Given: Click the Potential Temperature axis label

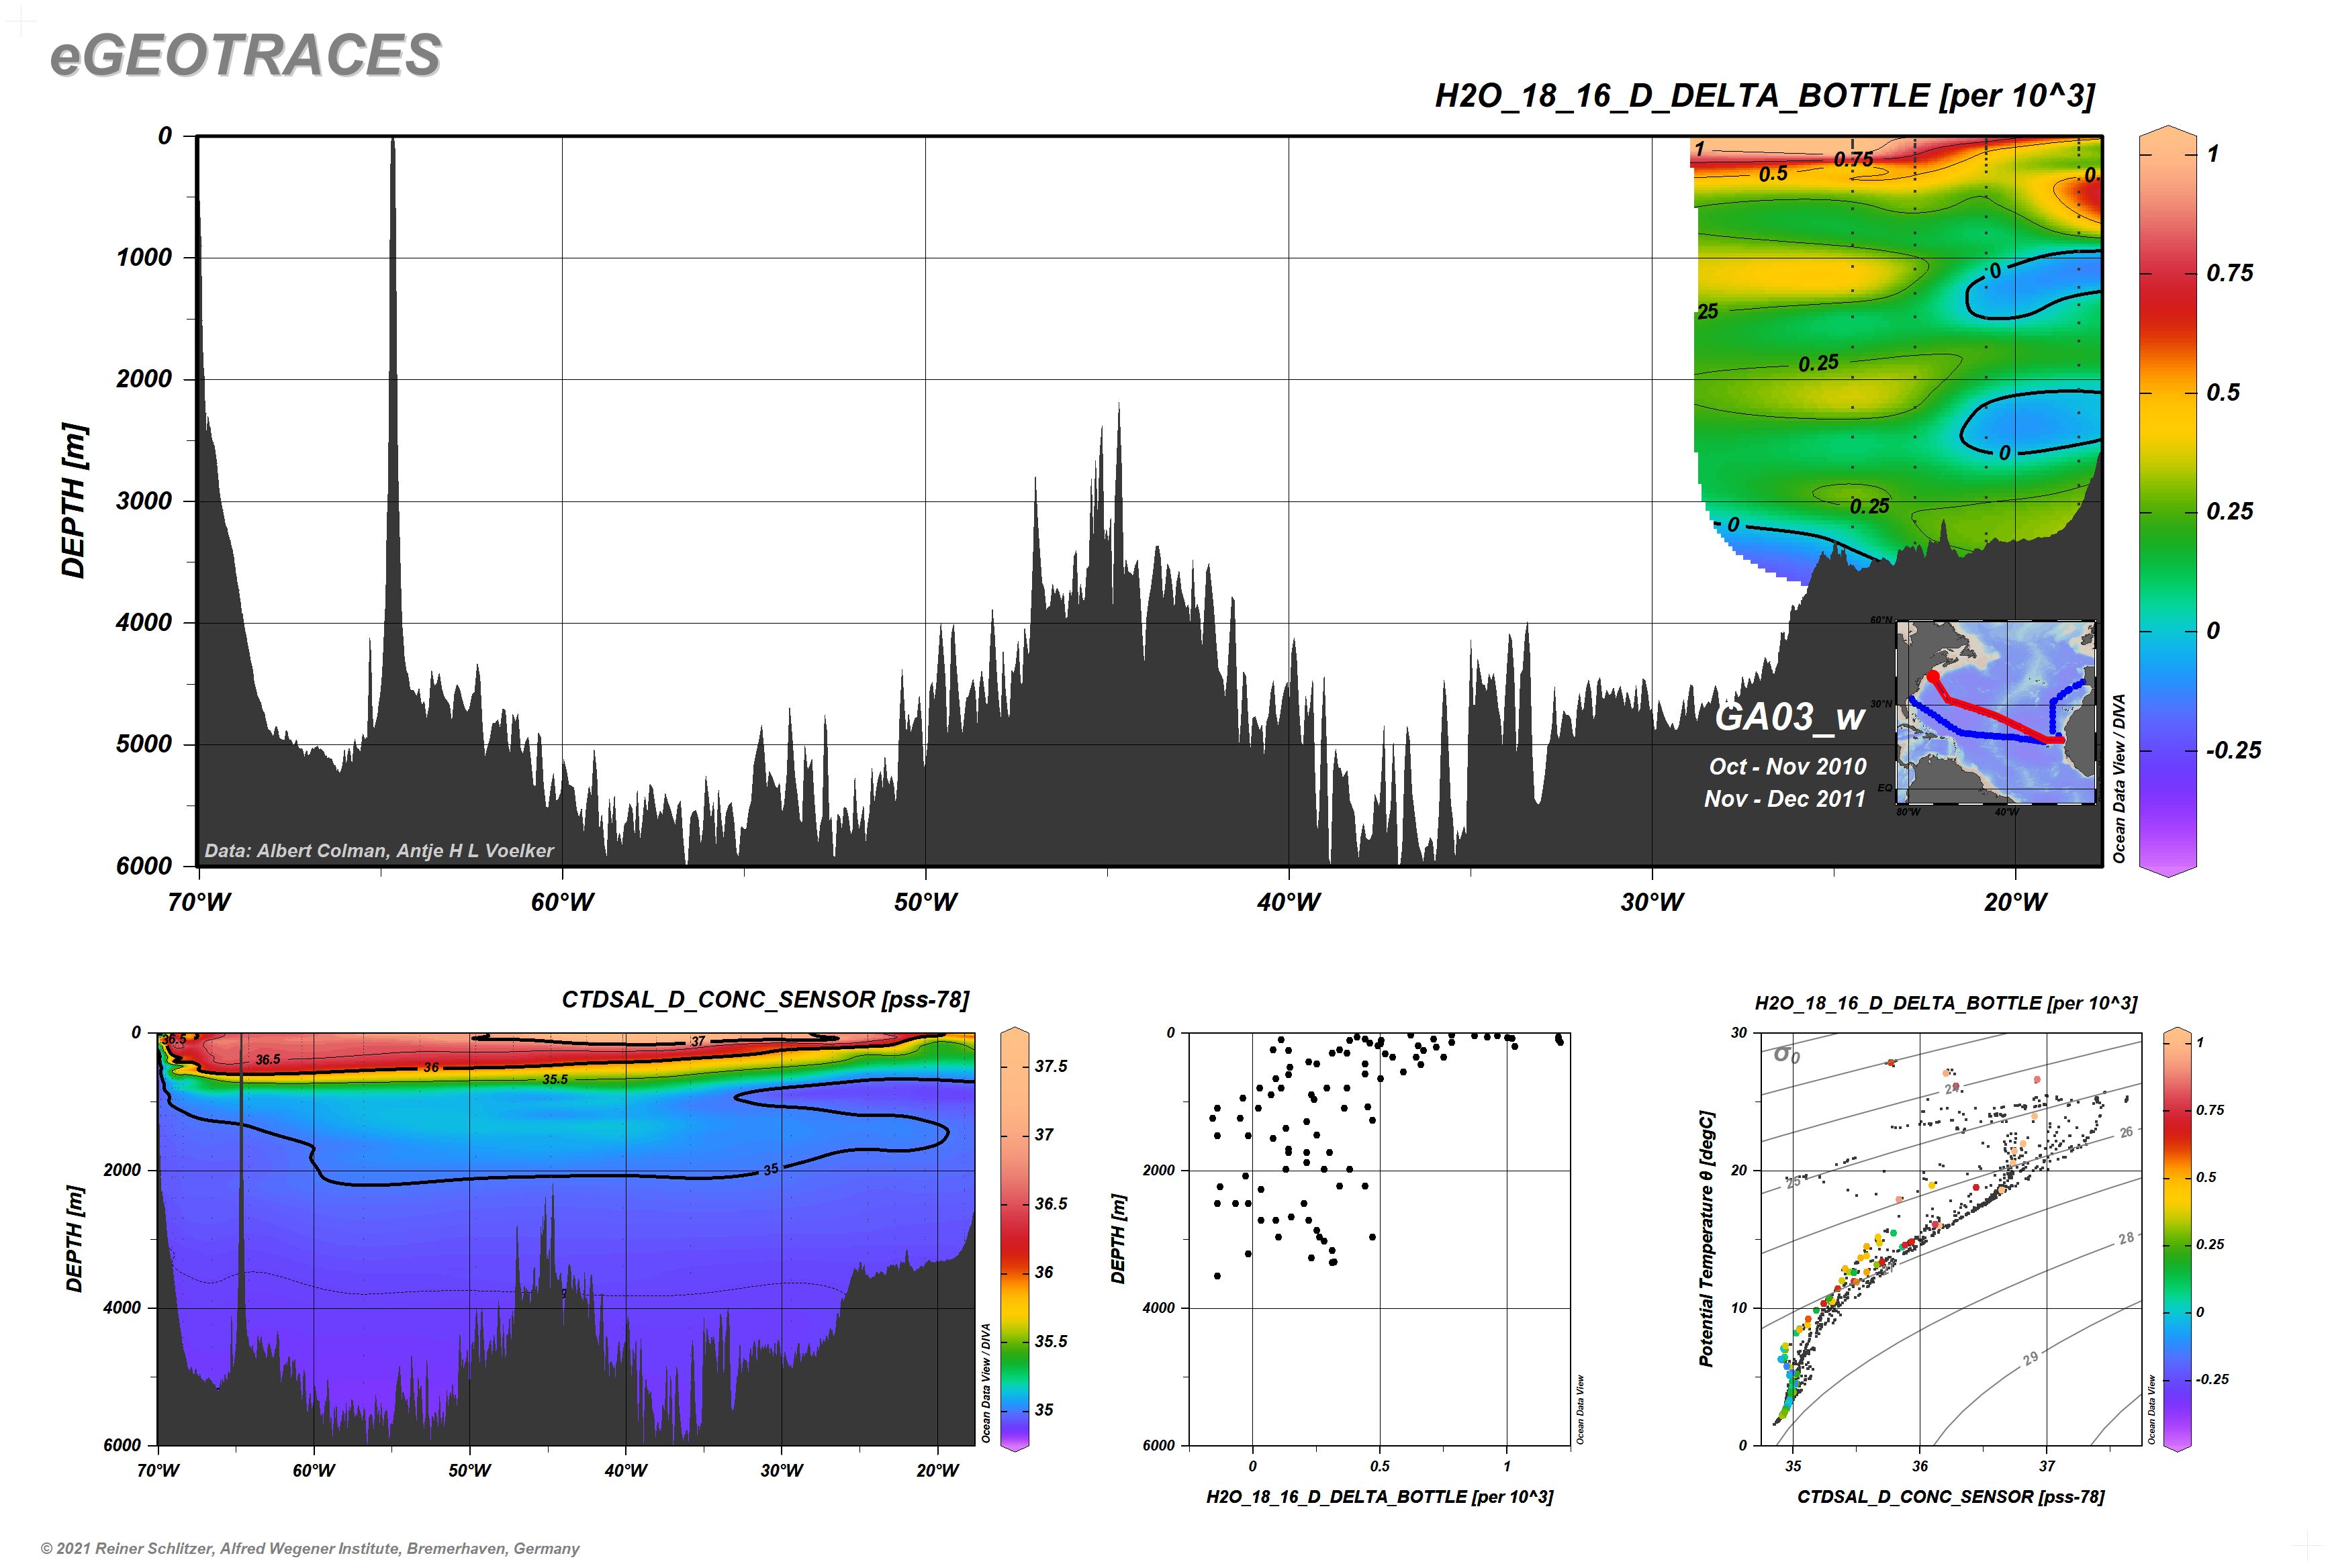Looking at the screenshot, I should (x=1707, y=1238).
